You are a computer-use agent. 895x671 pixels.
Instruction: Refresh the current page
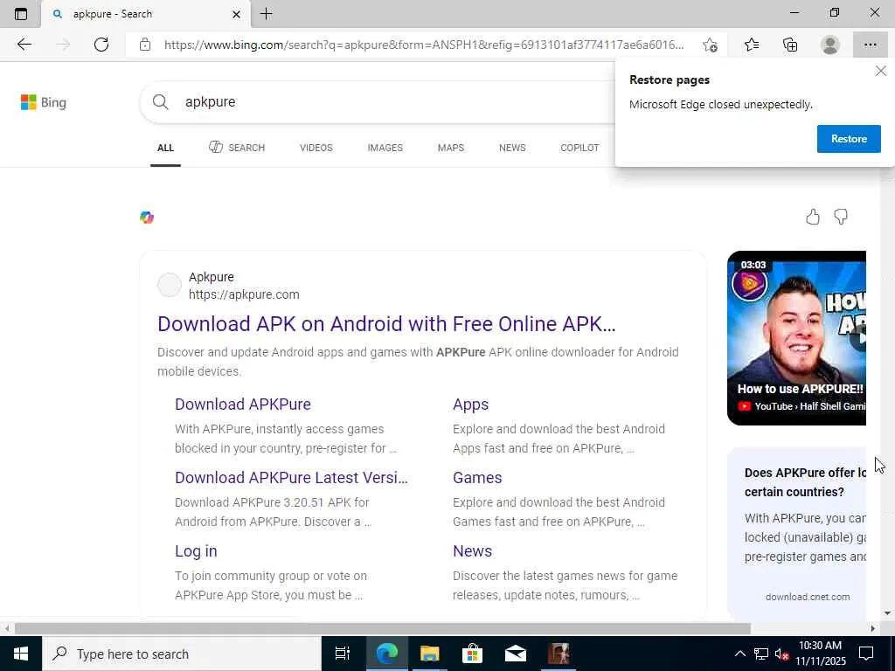101,45
